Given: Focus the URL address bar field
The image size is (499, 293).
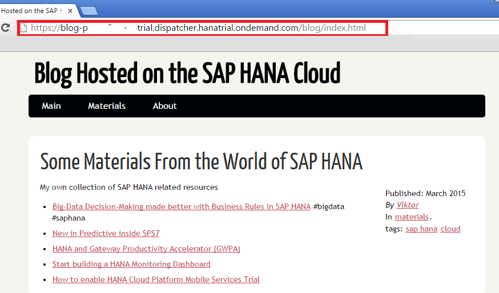Looking at the screenshot, I should pos(203,28).
